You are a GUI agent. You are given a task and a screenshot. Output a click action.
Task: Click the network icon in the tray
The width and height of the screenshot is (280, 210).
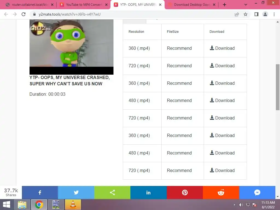(248, 205)
